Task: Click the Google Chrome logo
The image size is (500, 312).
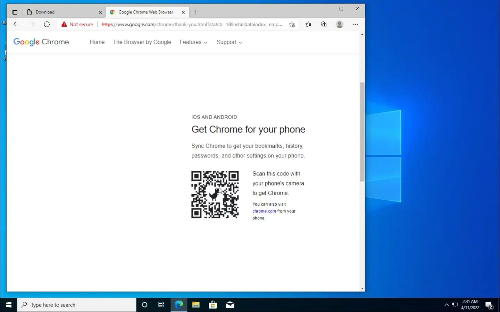Action: click(x=41, y=42)
